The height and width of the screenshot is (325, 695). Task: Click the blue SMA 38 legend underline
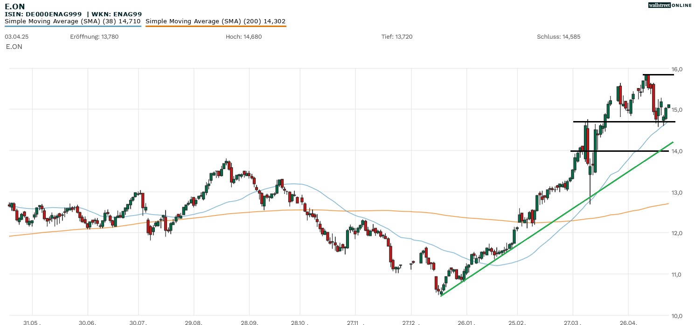coord(73,26)
